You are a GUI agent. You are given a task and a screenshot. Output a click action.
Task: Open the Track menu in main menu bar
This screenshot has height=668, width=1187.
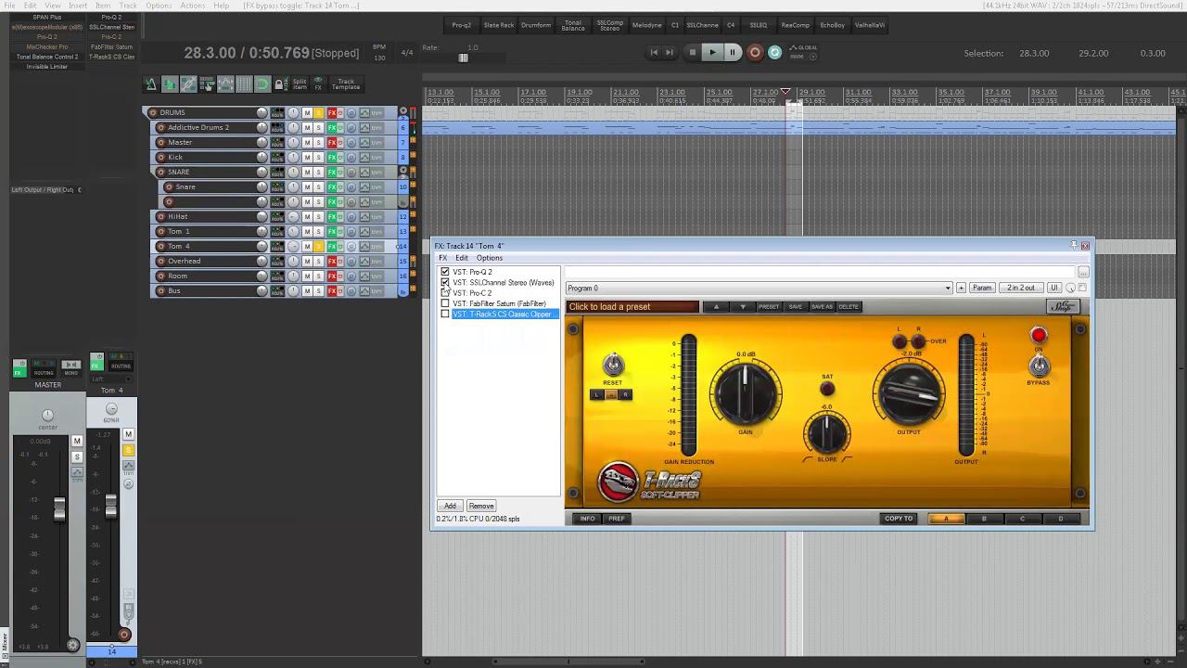pos(128,6)
